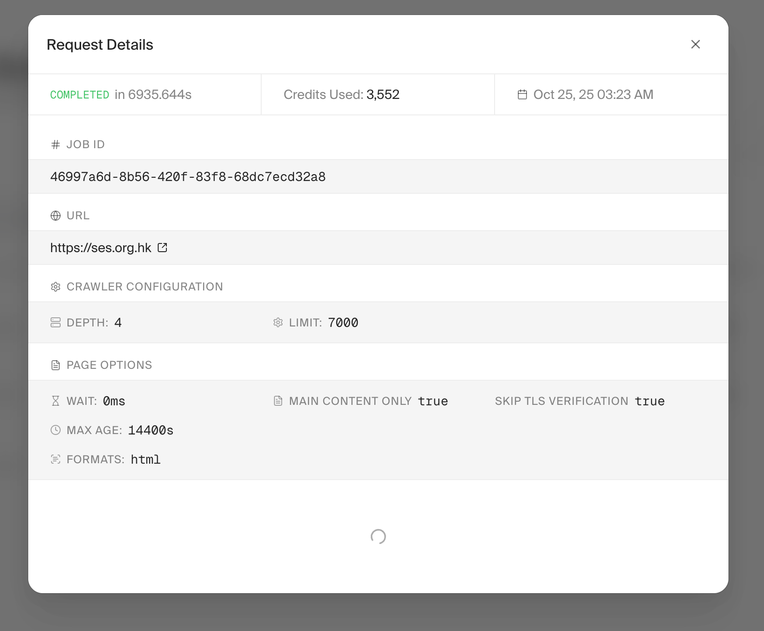Click the MAX AGE value 14400s
The image size is (764, 631).
pos(151,430)
